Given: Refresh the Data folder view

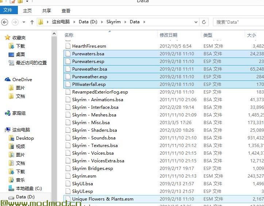Looking at the screenshot, I should point(204,22).
